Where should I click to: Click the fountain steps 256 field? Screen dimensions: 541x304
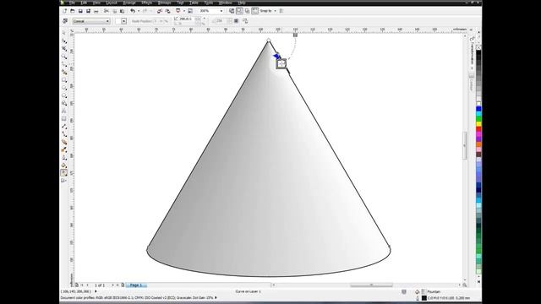click(221, 21)
